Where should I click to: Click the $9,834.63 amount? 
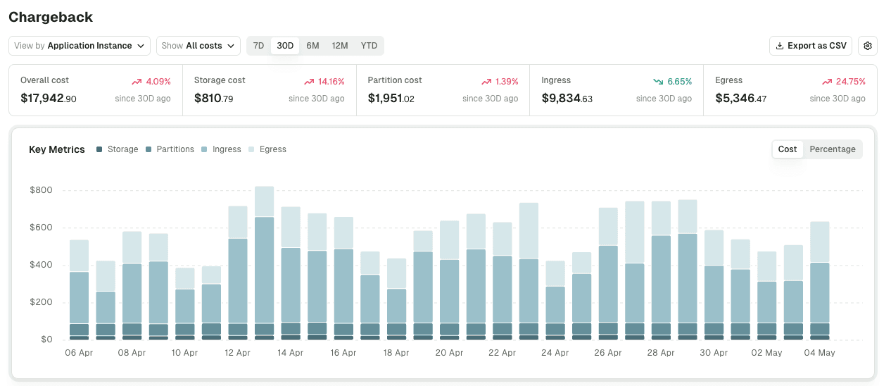coord(567,99)
